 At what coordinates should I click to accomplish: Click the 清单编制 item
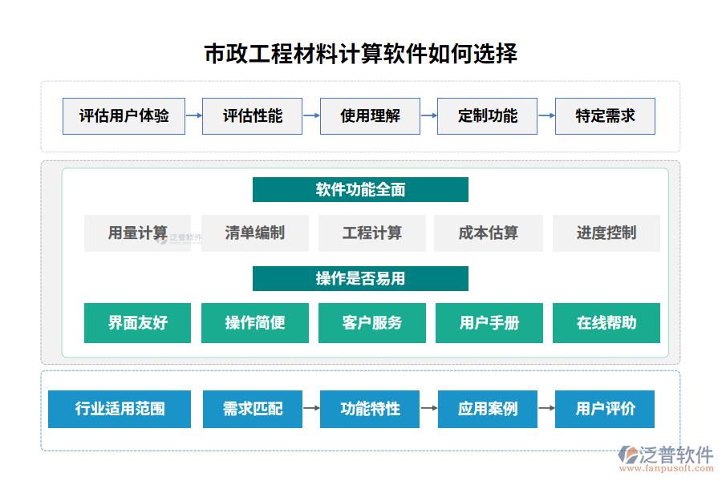[254, 233]
